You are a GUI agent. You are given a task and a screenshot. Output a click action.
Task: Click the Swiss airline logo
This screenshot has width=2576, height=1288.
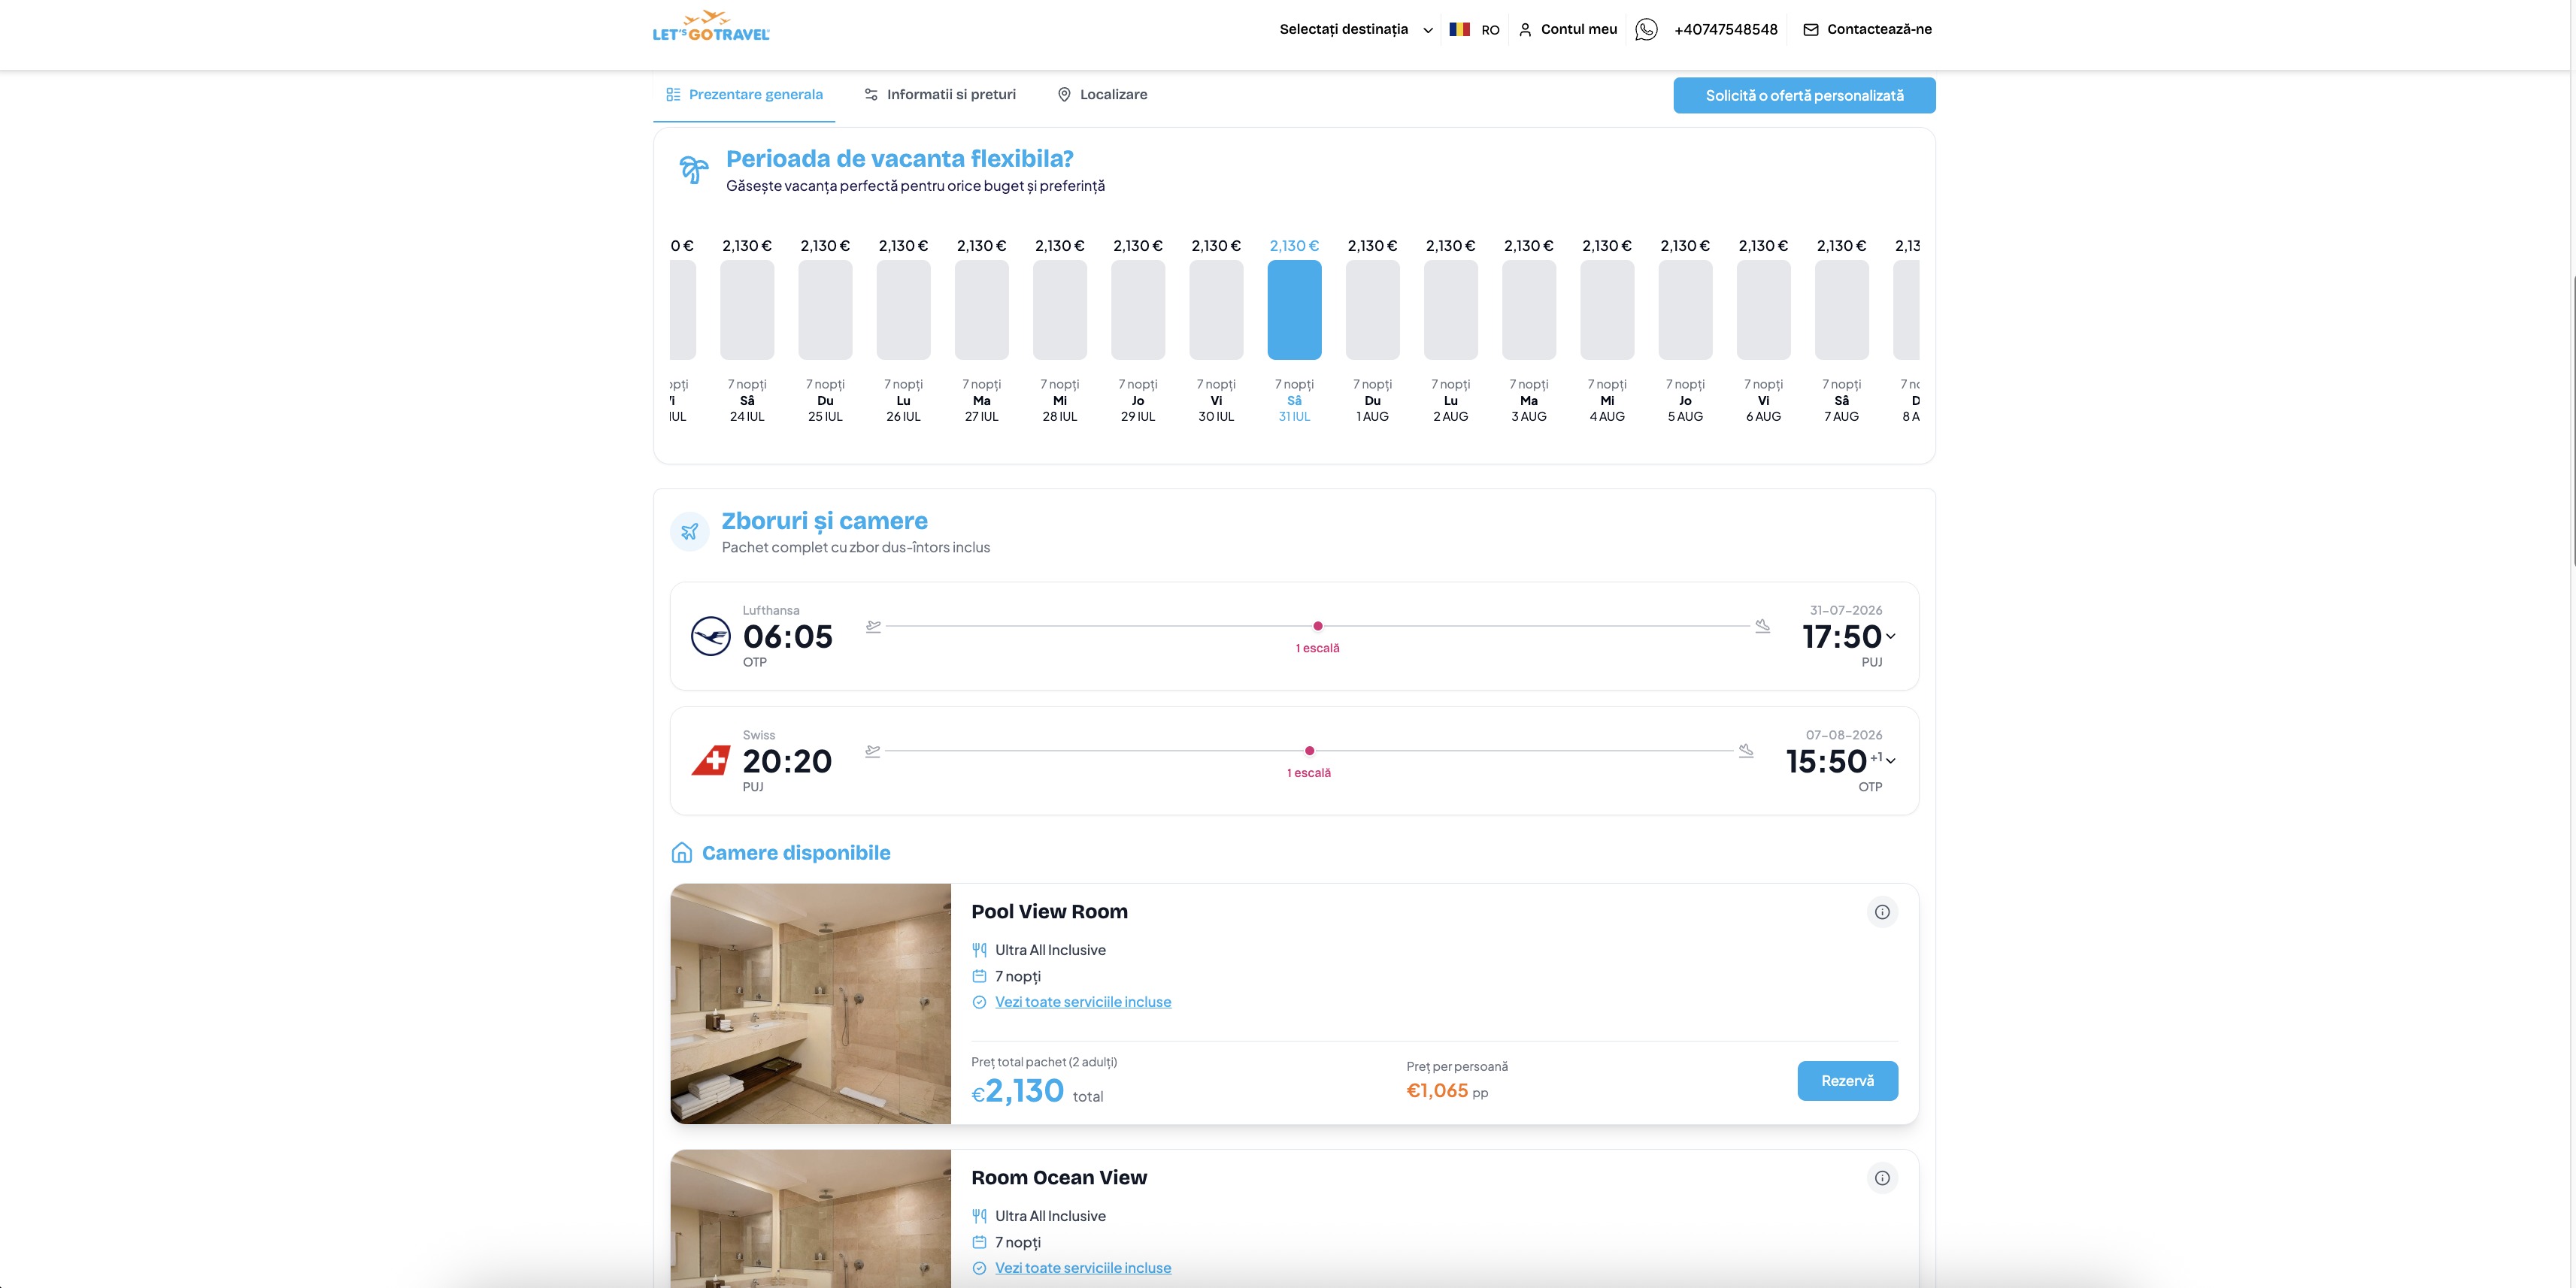711,760
